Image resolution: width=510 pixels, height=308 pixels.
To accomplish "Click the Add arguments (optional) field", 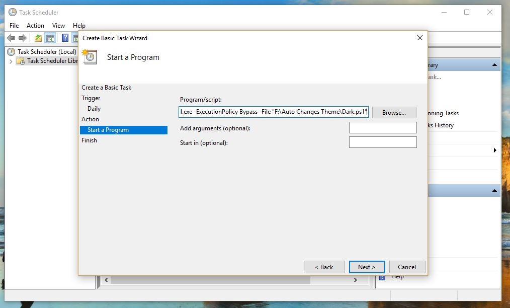I will tap(383, 128).
